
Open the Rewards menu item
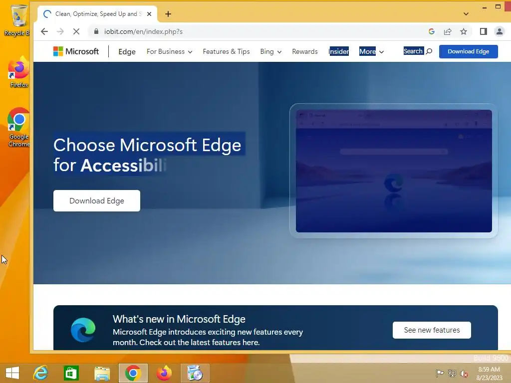(x=305, y=51)
